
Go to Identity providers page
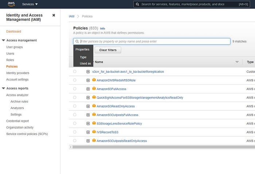click(x=17, y=73)
